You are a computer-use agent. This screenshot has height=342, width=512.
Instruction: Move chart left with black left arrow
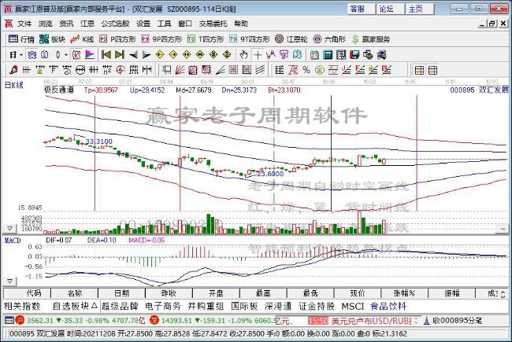[133, 55]
